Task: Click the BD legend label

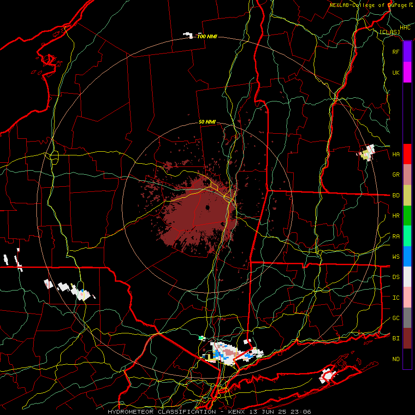Action: point(396,196)
